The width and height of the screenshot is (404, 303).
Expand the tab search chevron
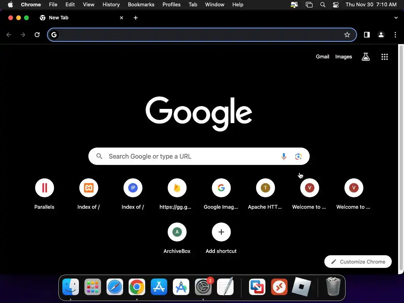[x=396, y=18]
